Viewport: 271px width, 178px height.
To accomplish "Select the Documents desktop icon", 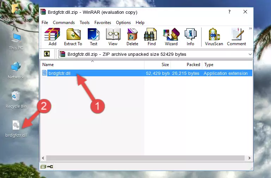I will (x=16, y=13).
